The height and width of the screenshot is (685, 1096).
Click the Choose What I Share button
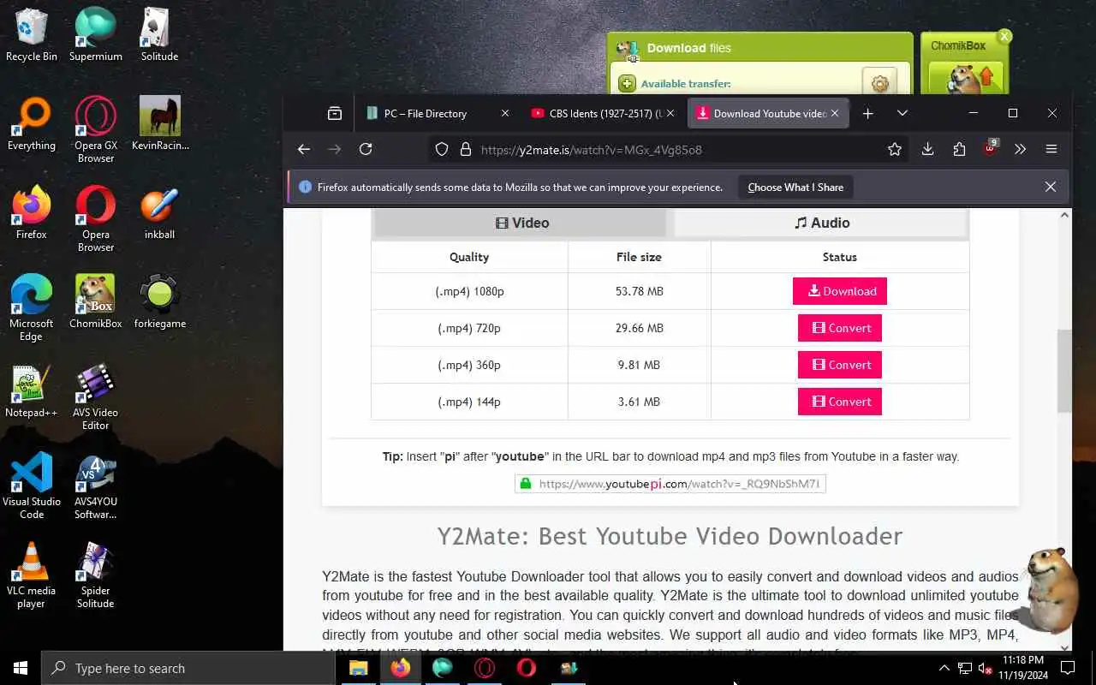tap(795, 187)
